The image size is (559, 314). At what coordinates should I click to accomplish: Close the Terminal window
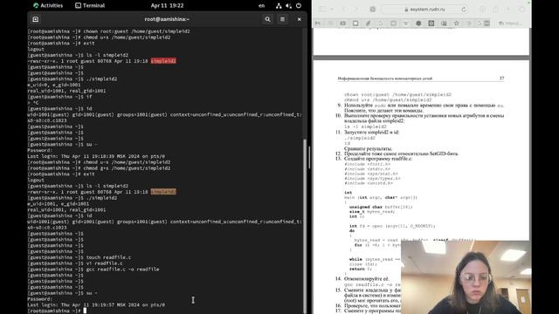[299, 19]
